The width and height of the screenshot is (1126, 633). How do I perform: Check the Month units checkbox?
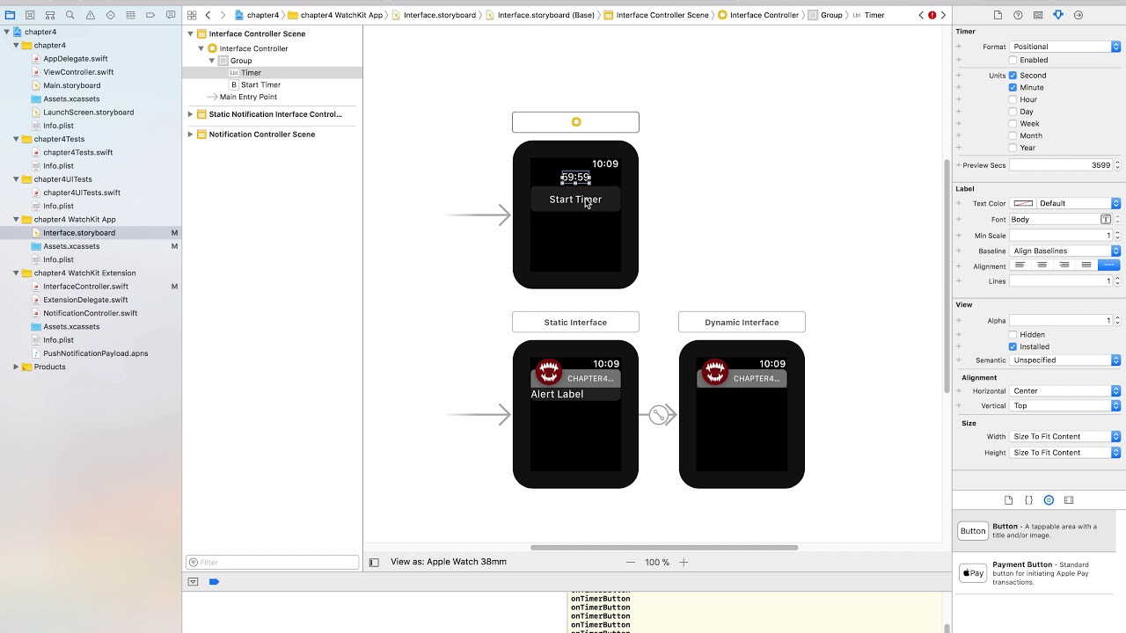point(1013,136)
